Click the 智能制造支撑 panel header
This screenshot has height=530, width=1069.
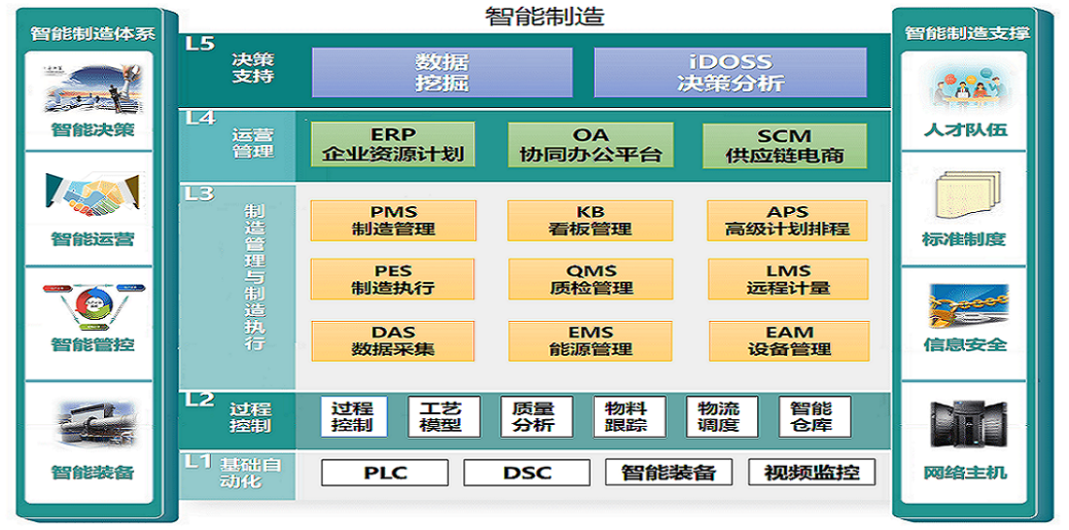pyautogui.click(x=967, y=33)
